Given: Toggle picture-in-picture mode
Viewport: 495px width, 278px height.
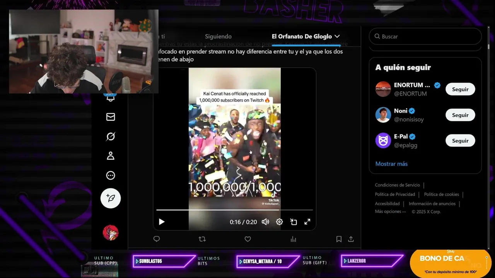Looking at the screenshot, I should (x=294, y=222).
